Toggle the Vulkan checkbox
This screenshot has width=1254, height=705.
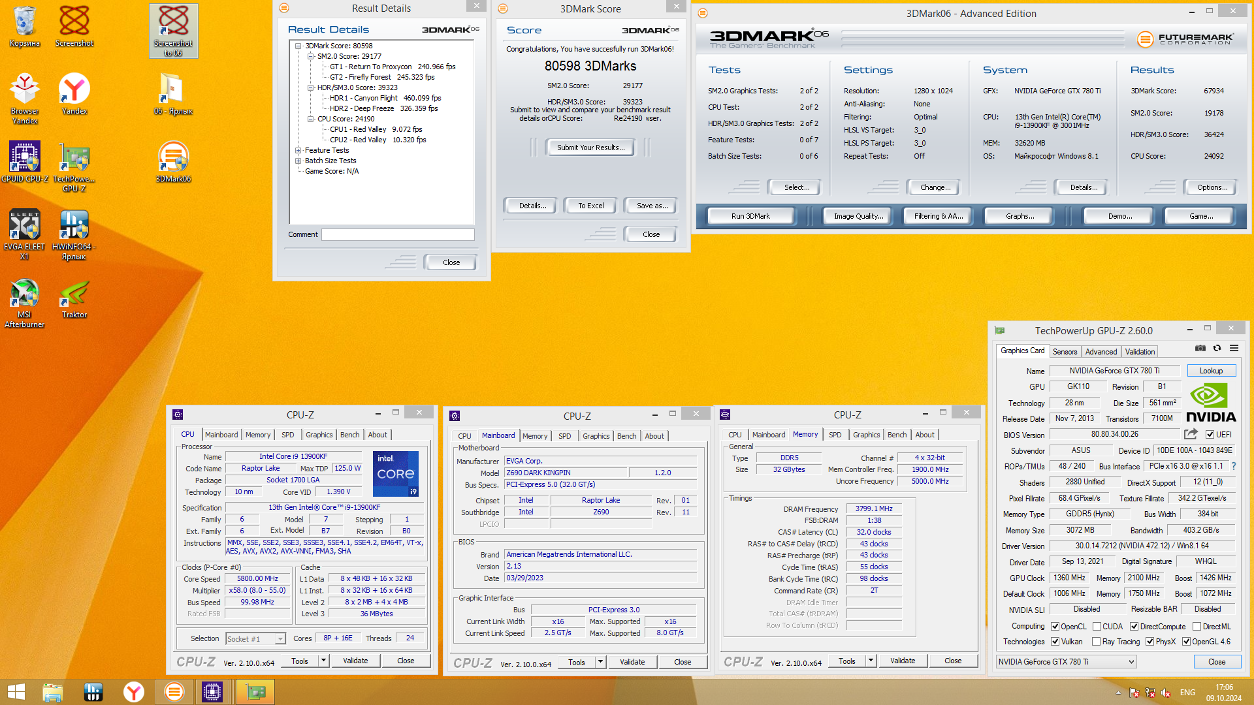point(1055,642)
